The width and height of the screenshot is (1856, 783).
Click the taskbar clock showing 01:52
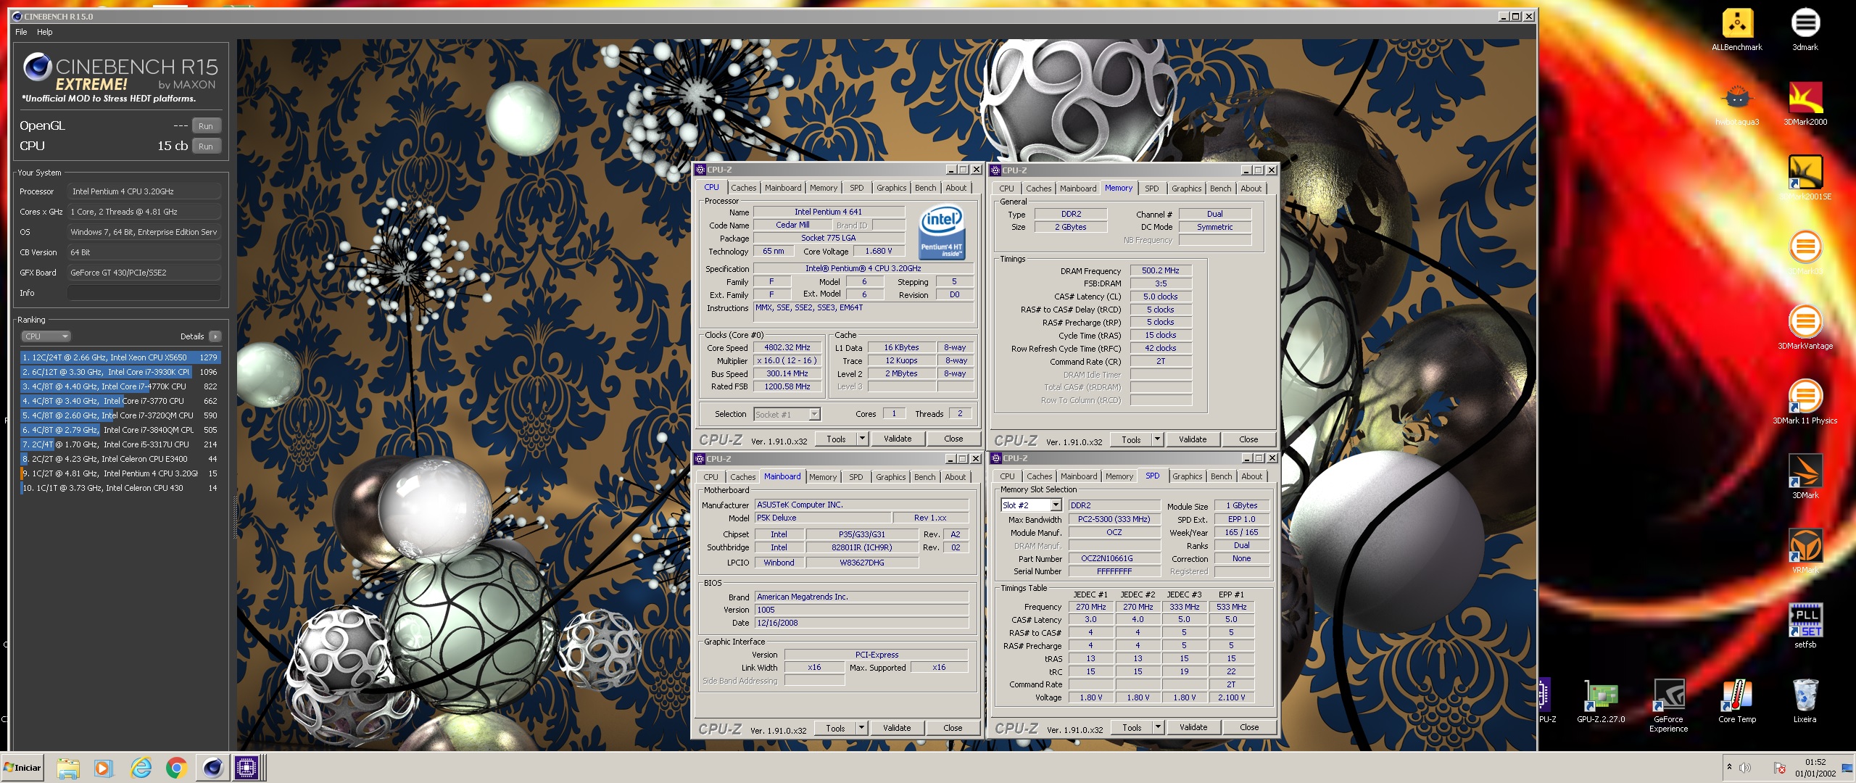click(1815, 768)
